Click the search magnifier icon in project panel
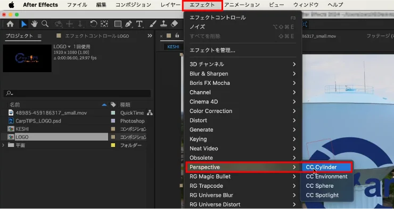 (9, 93)
